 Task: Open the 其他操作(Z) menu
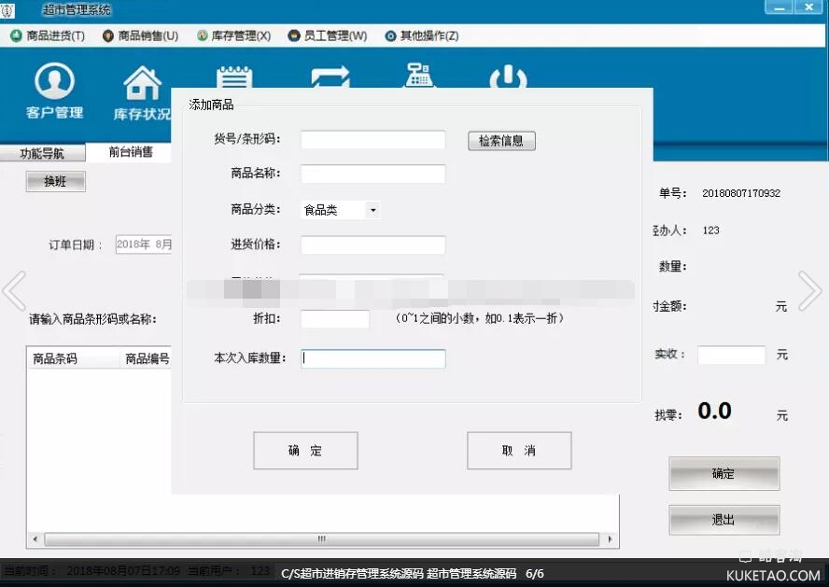coord(421,35)
